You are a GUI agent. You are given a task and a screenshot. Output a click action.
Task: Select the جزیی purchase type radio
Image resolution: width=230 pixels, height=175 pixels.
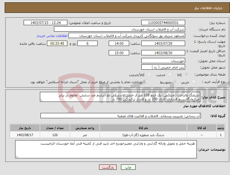(194, 81)
